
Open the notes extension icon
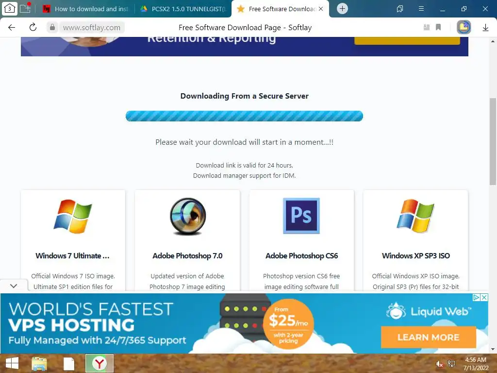click(464, 27)
